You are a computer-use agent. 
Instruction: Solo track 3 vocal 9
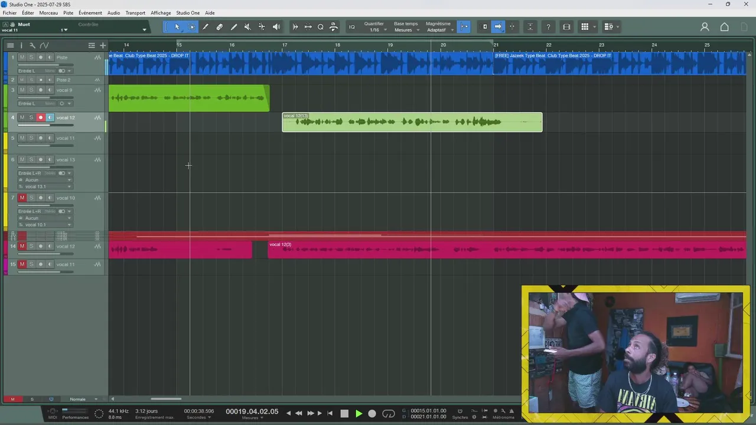[x=31, y=90]
